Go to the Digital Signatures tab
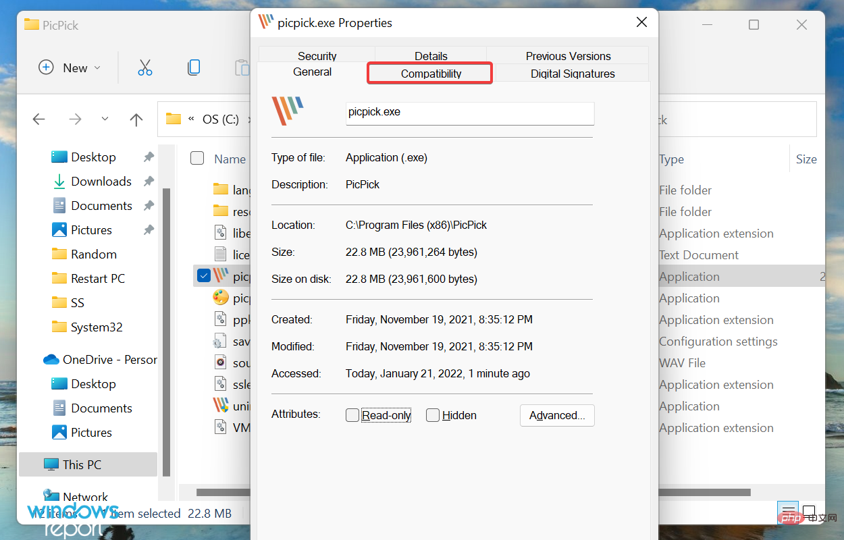The width and height of the screenshot is (844, 540). tap(572, 74)
